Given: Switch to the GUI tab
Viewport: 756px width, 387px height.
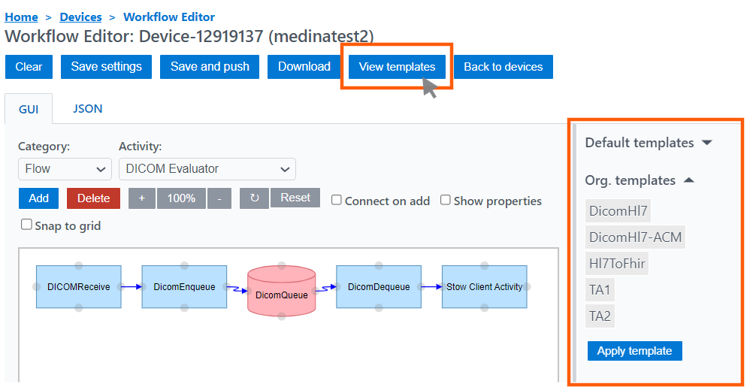Looking at the screenshot, I should pos(29,109).
